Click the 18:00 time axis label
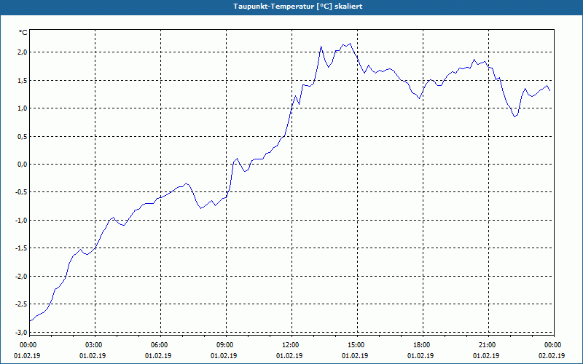Screen dimensions: 583x364 click(x=423, y=345)
